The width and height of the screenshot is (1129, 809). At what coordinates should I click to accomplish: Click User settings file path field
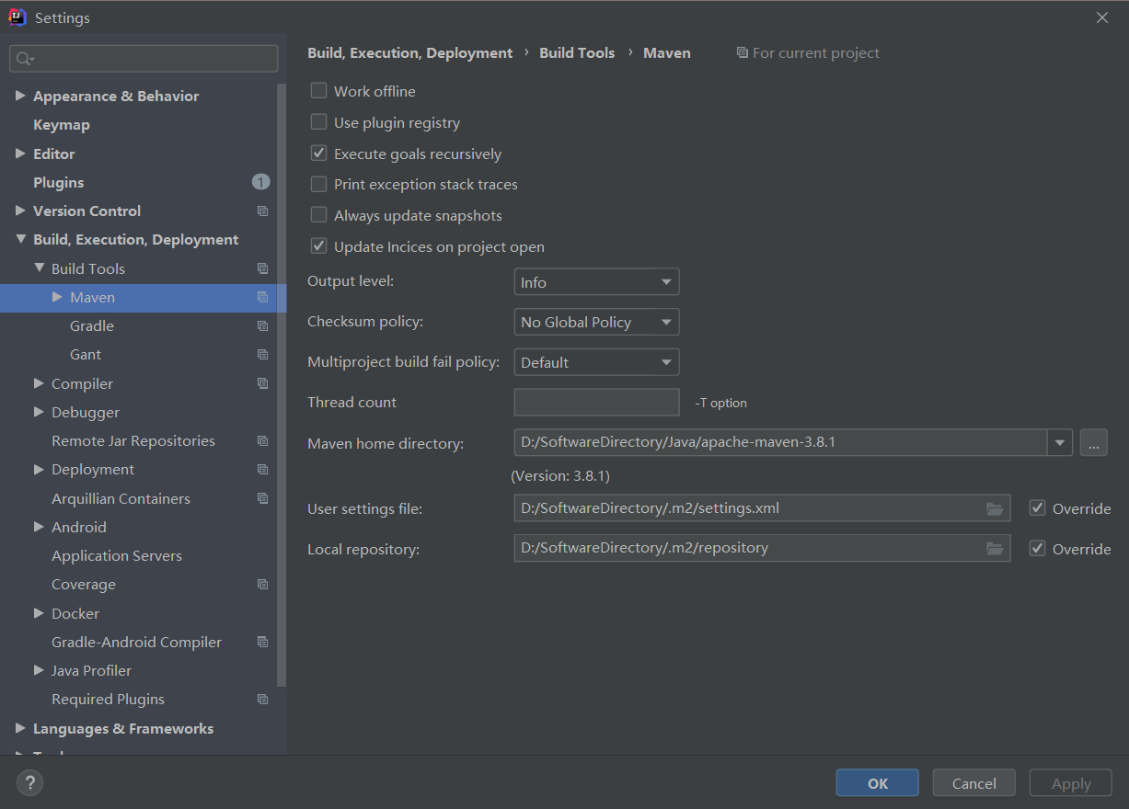(x=762, y=508)
